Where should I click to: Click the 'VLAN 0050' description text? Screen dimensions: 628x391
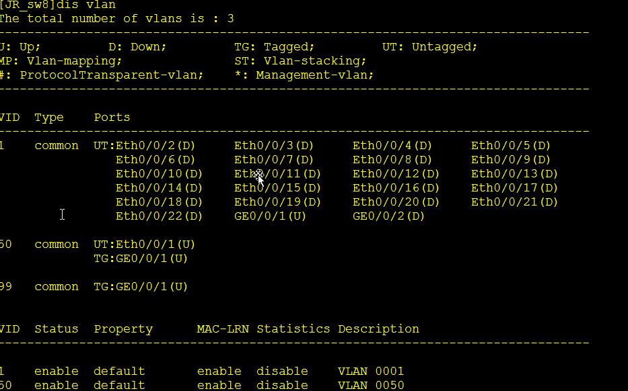tap(371, 386)
